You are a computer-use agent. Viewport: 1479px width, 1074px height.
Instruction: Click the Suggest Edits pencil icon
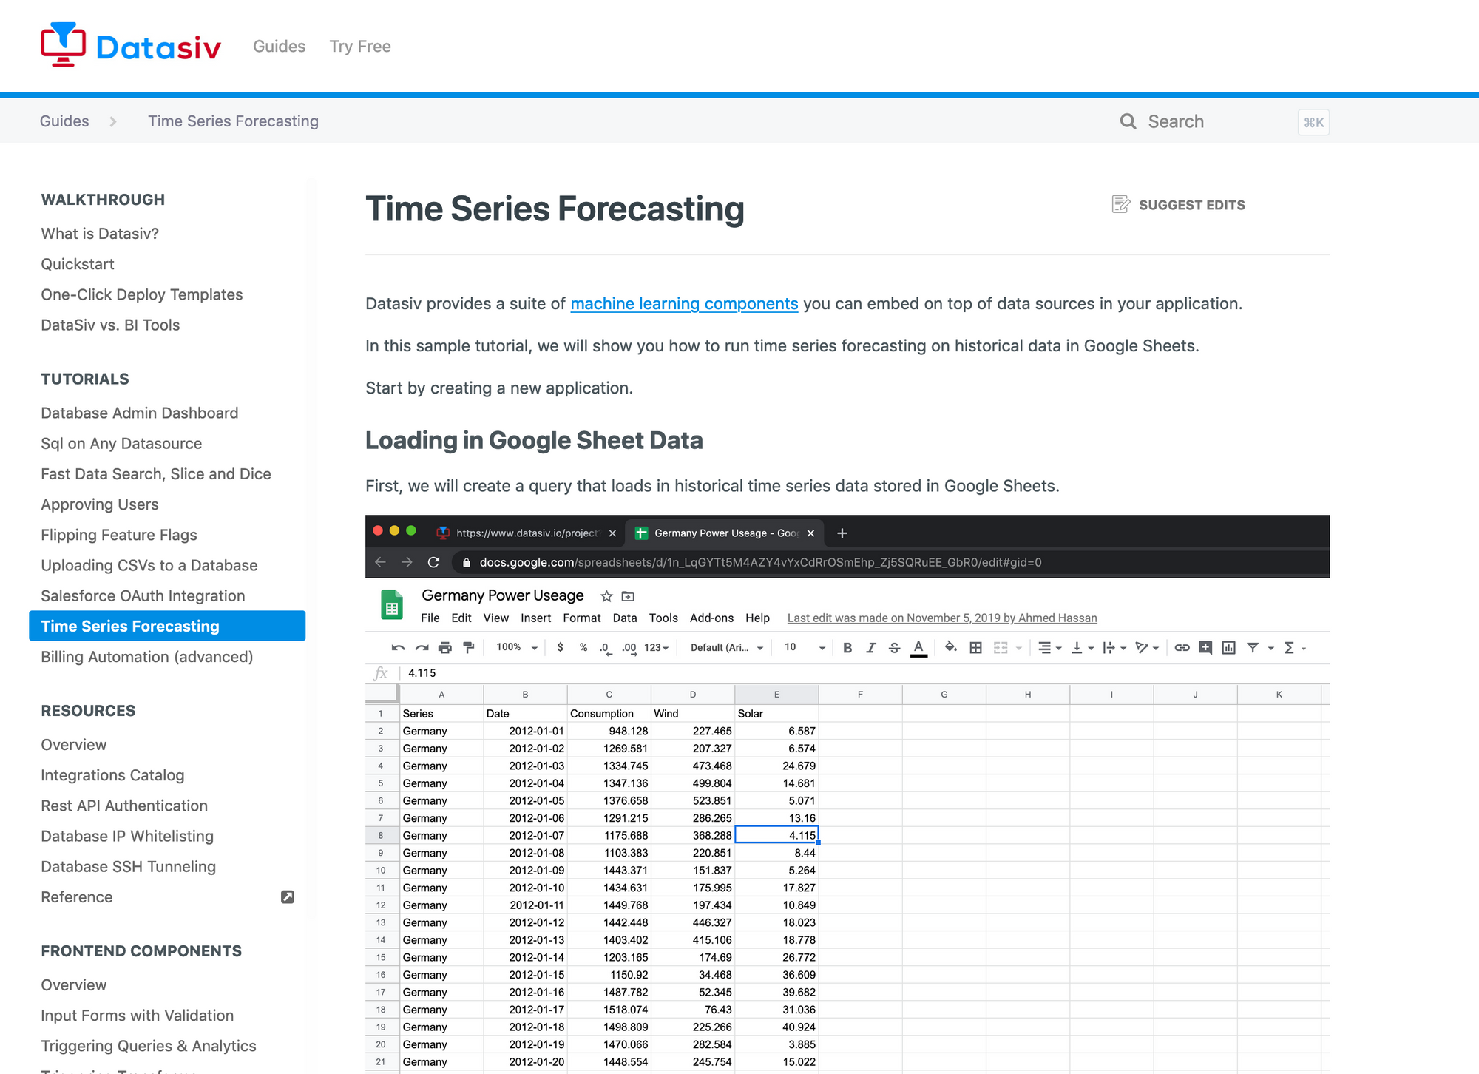point(1120,204)
